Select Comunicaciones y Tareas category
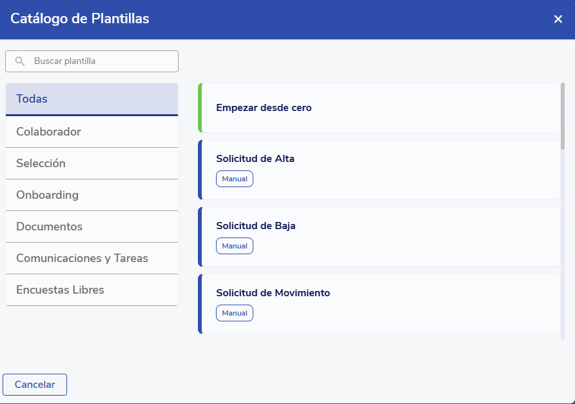 [x=92, y=258]
